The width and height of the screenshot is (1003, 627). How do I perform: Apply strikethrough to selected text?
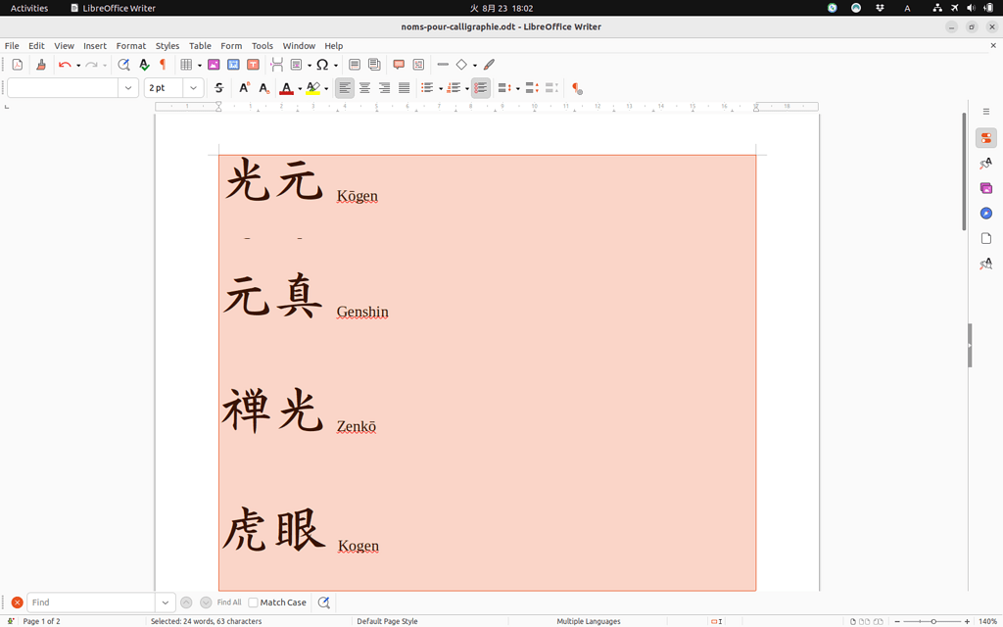(219, 87)
